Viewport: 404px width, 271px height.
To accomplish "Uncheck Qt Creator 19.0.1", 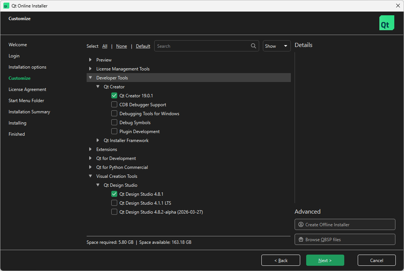I will pos(114,95).
